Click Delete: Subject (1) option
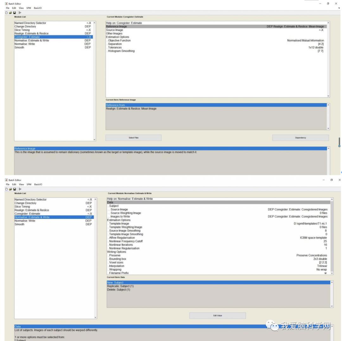 (218, 289)
